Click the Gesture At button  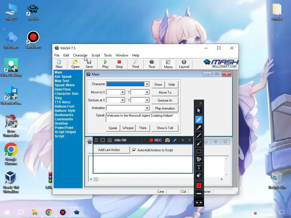point(165,100)
